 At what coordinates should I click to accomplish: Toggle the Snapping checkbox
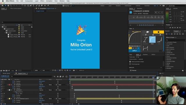tap(63, 6)
